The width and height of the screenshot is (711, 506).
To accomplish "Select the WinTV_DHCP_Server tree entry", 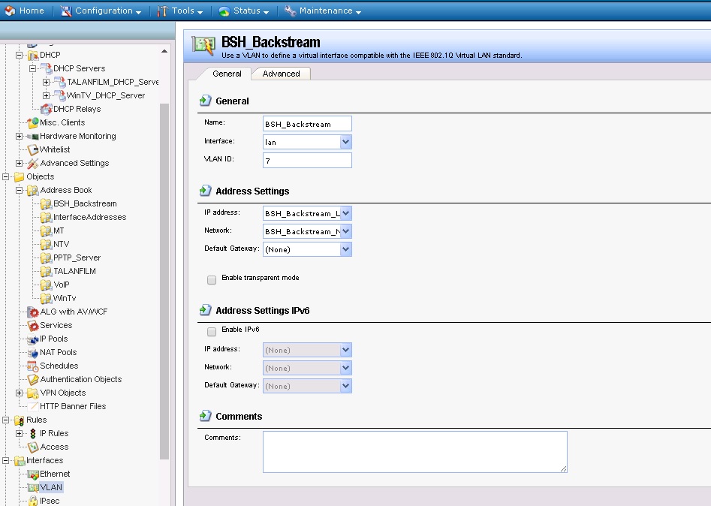I will pyautogui.click(x=105, y=95).
